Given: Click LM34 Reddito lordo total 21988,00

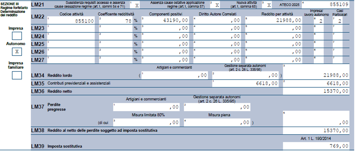Looking at the screenshot, I should (316, 71).
